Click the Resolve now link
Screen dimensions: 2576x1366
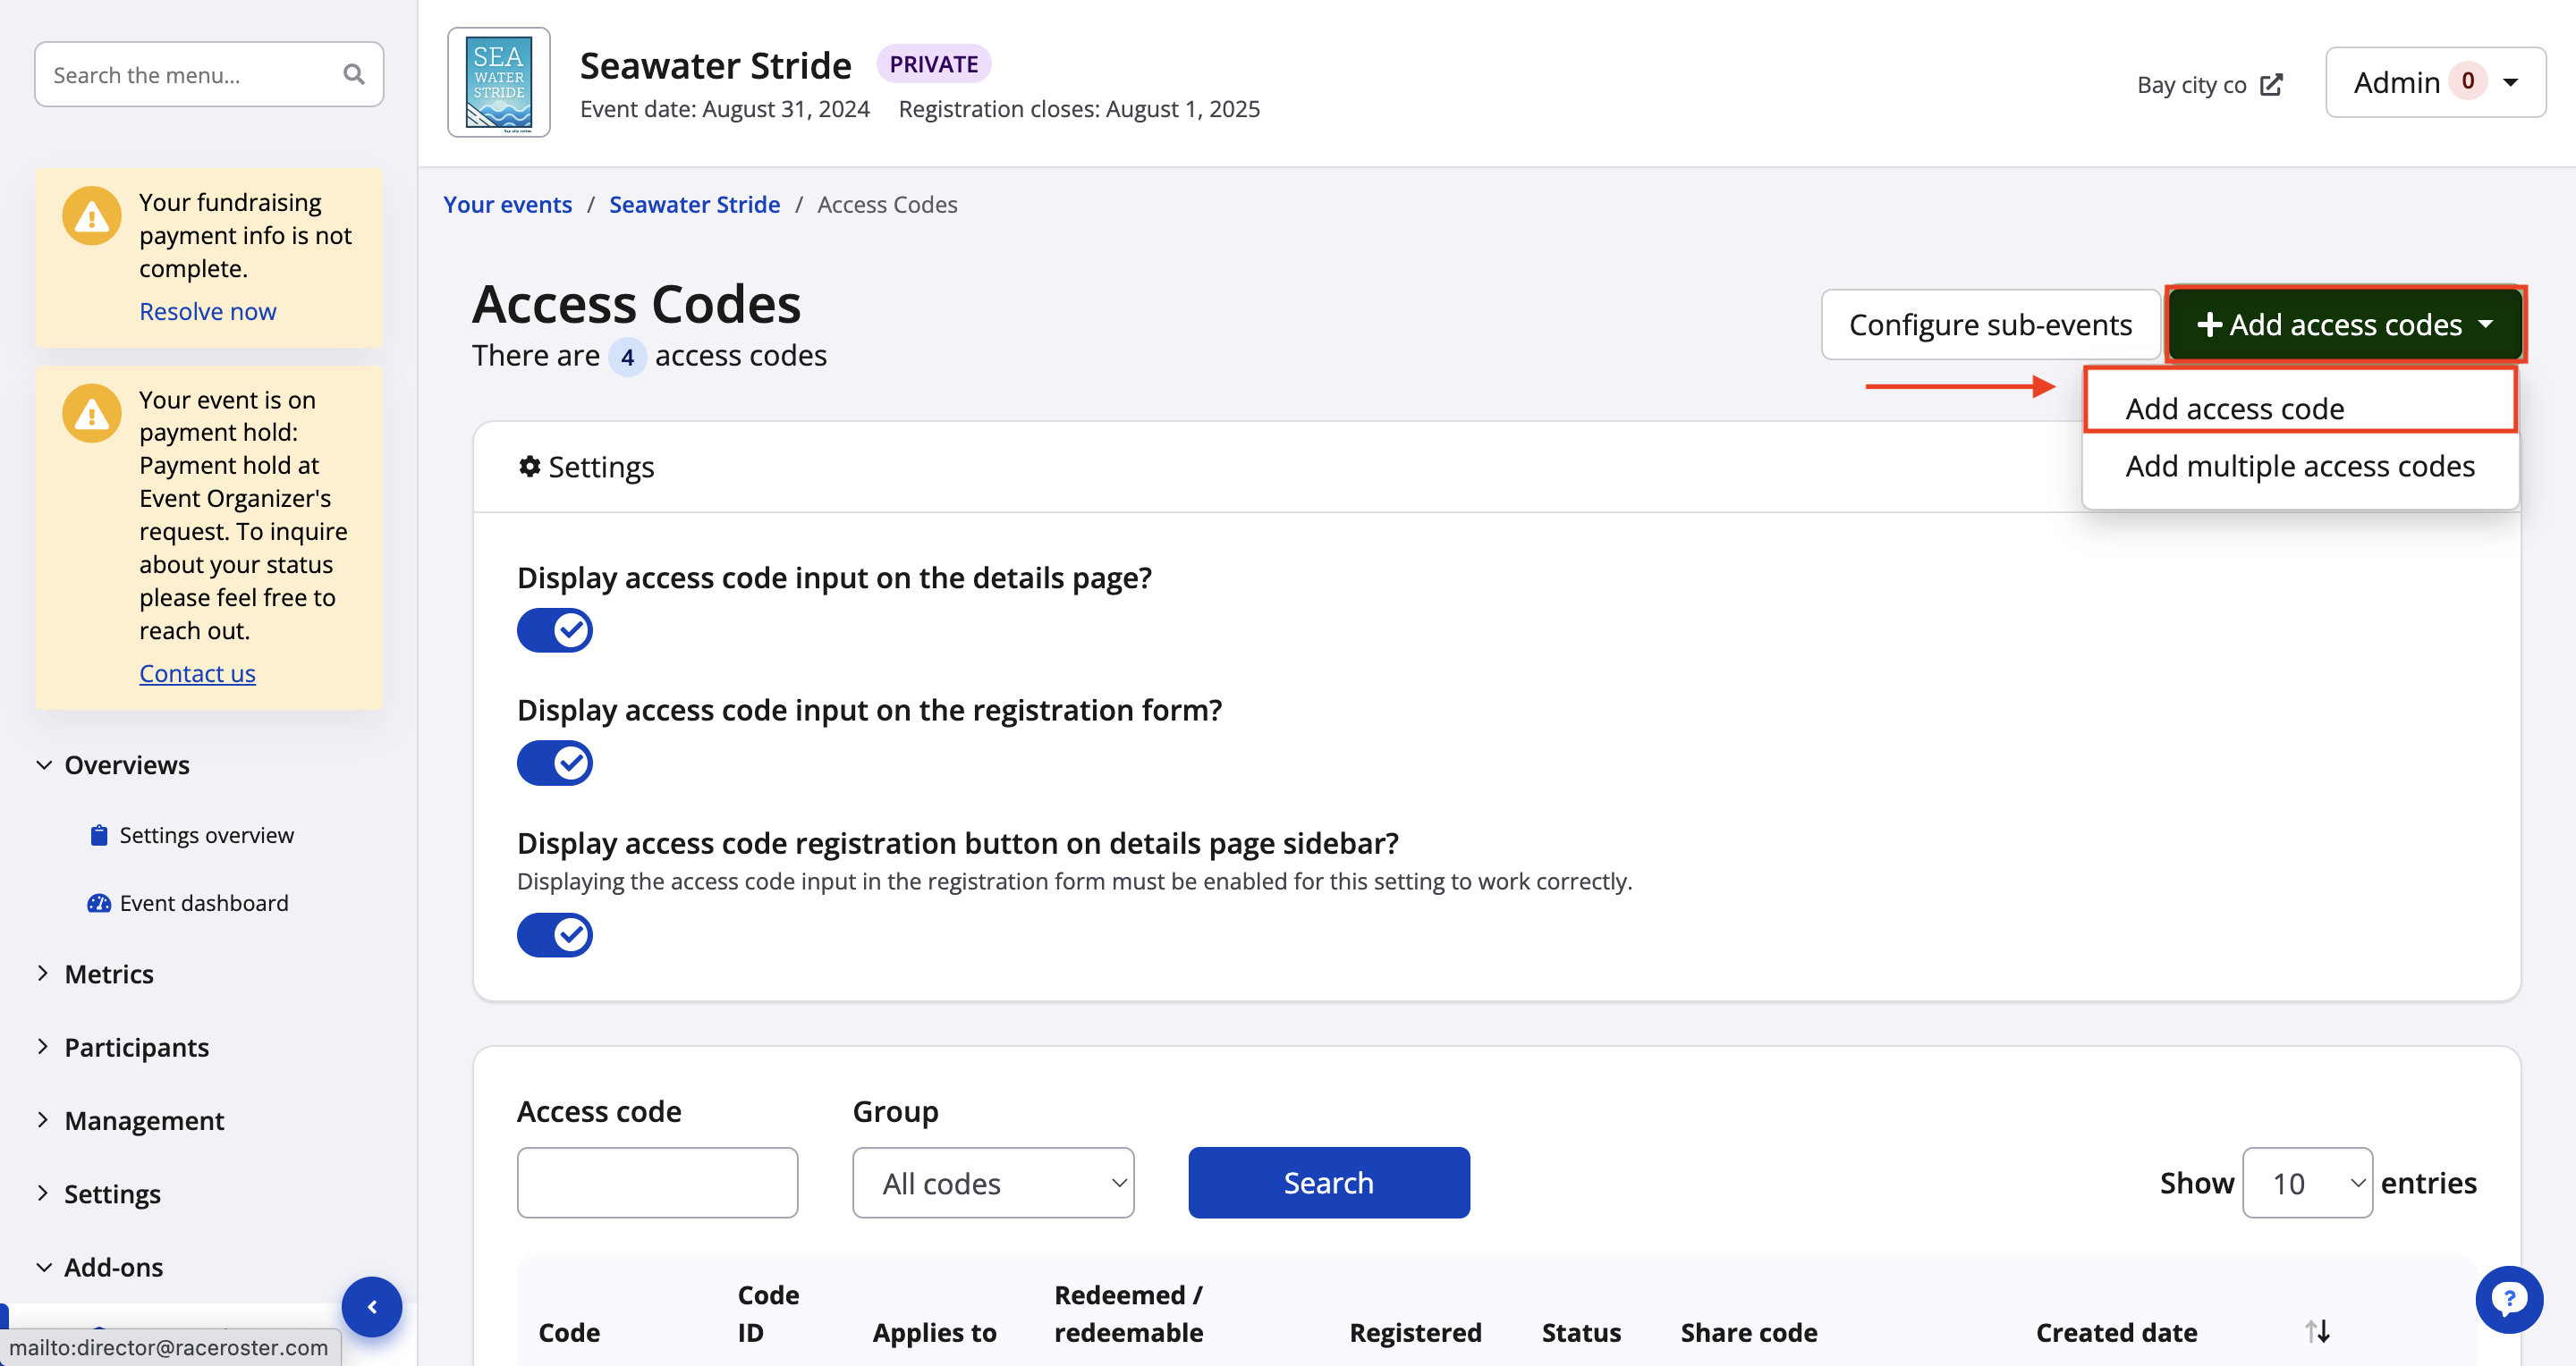[207, 312]
